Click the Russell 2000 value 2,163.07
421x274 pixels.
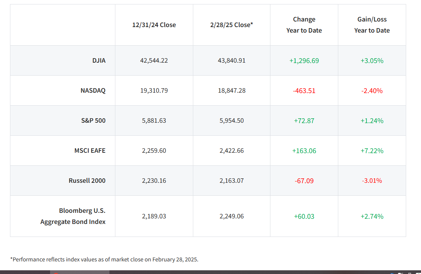231,181
